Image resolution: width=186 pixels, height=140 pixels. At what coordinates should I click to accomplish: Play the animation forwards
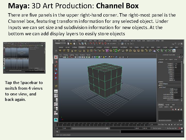pos(172,125)
